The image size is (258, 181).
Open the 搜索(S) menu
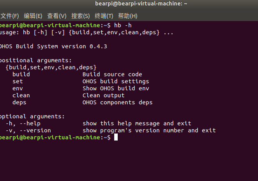(81, 16)
